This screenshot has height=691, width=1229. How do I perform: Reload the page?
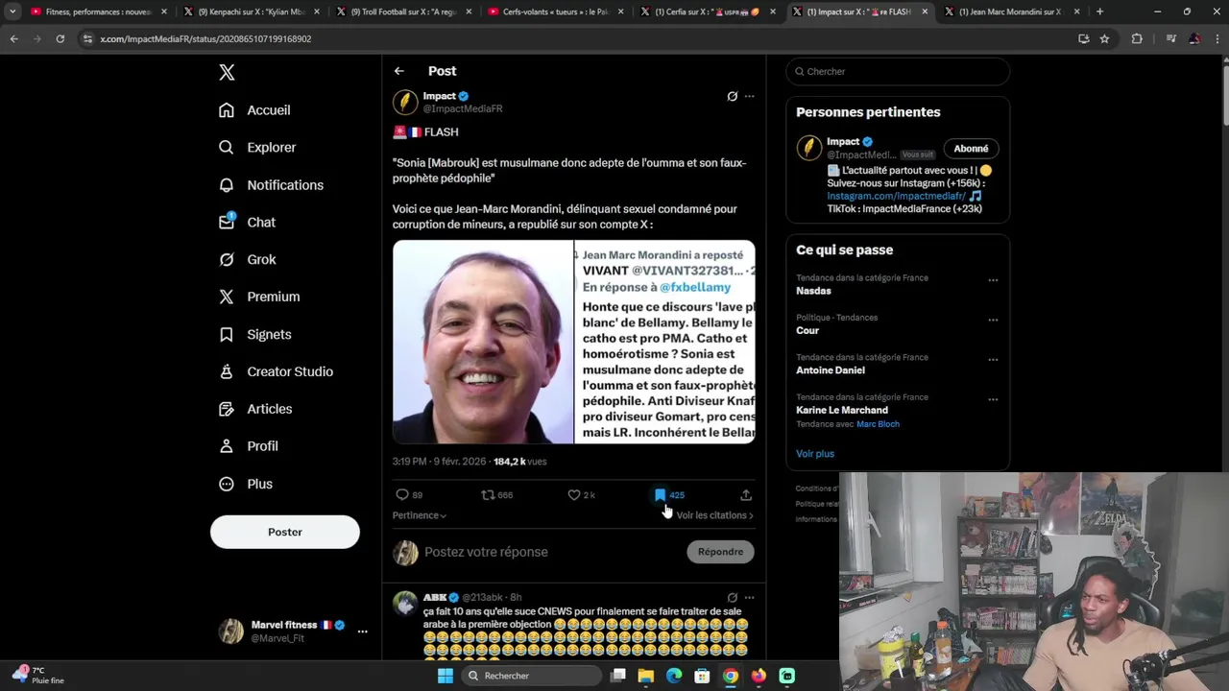(x=60, y=38)
